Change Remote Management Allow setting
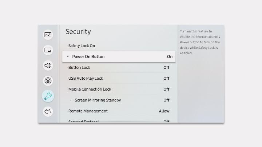 (164, 111)
